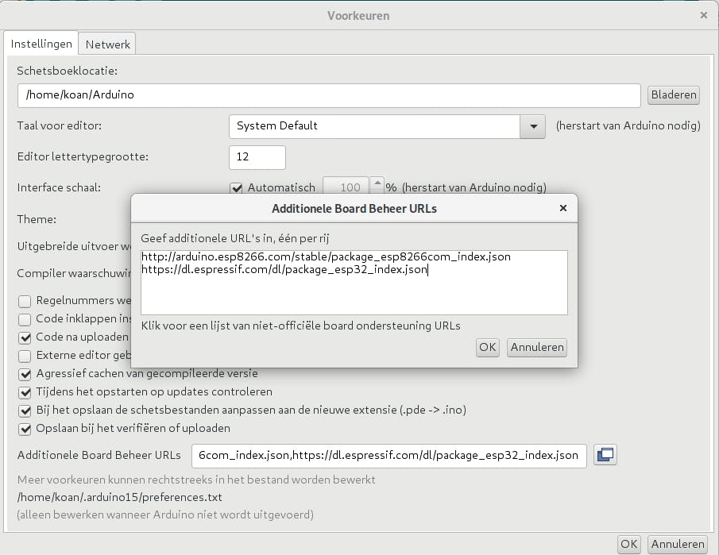Open the Taal voor editor dropdown arrow
Image resolution: width=719 pixels, height=555 pixels.
[533, 126]
